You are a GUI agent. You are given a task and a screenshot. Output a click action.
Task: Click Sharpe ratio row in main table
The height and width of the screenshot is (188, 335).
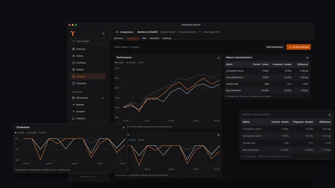pos(267,84)
